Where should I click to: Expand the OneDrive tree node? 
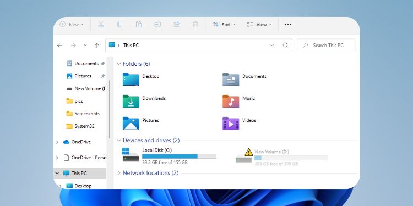[57, 142]
